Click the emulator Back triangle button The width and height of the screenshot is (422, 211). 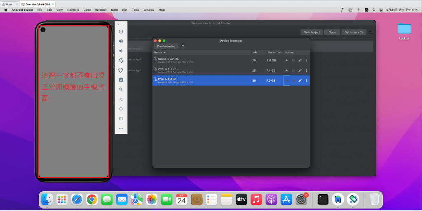pyautogui.click(x=121, y=99)
